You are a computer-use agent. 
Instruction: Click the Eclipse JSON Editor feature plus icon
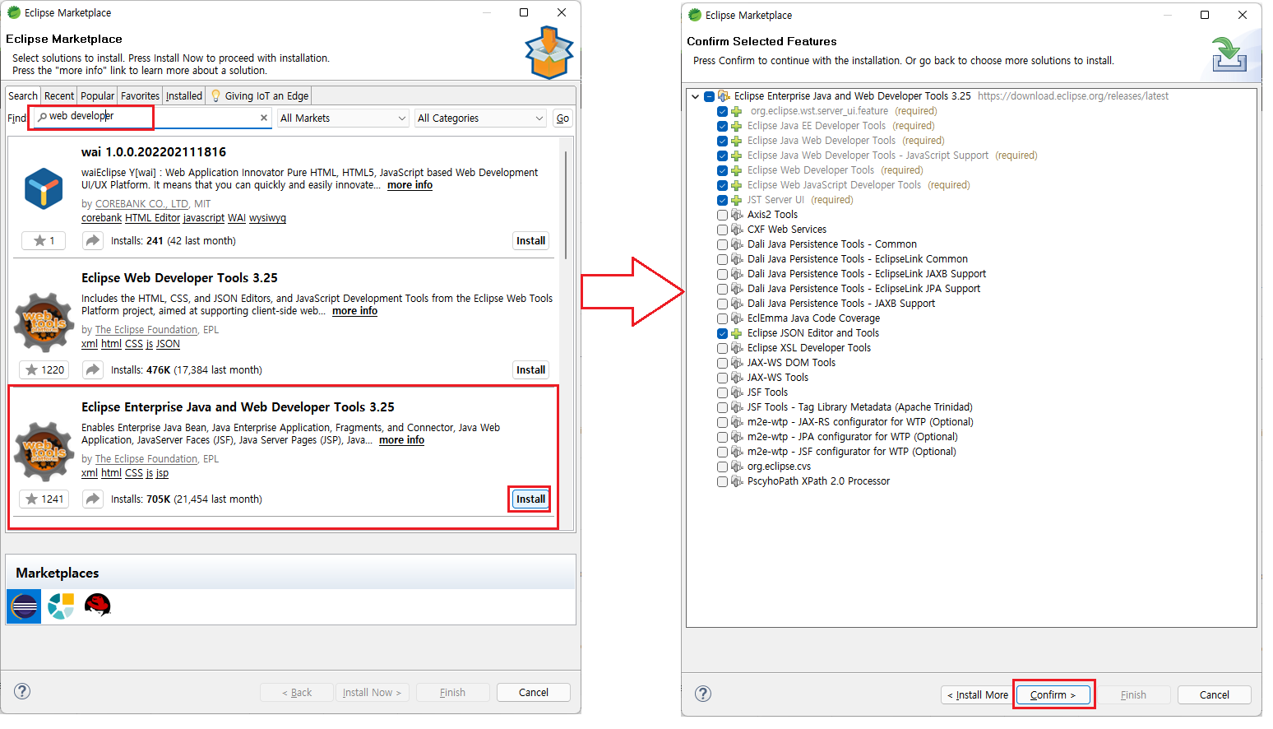point(737,333)
